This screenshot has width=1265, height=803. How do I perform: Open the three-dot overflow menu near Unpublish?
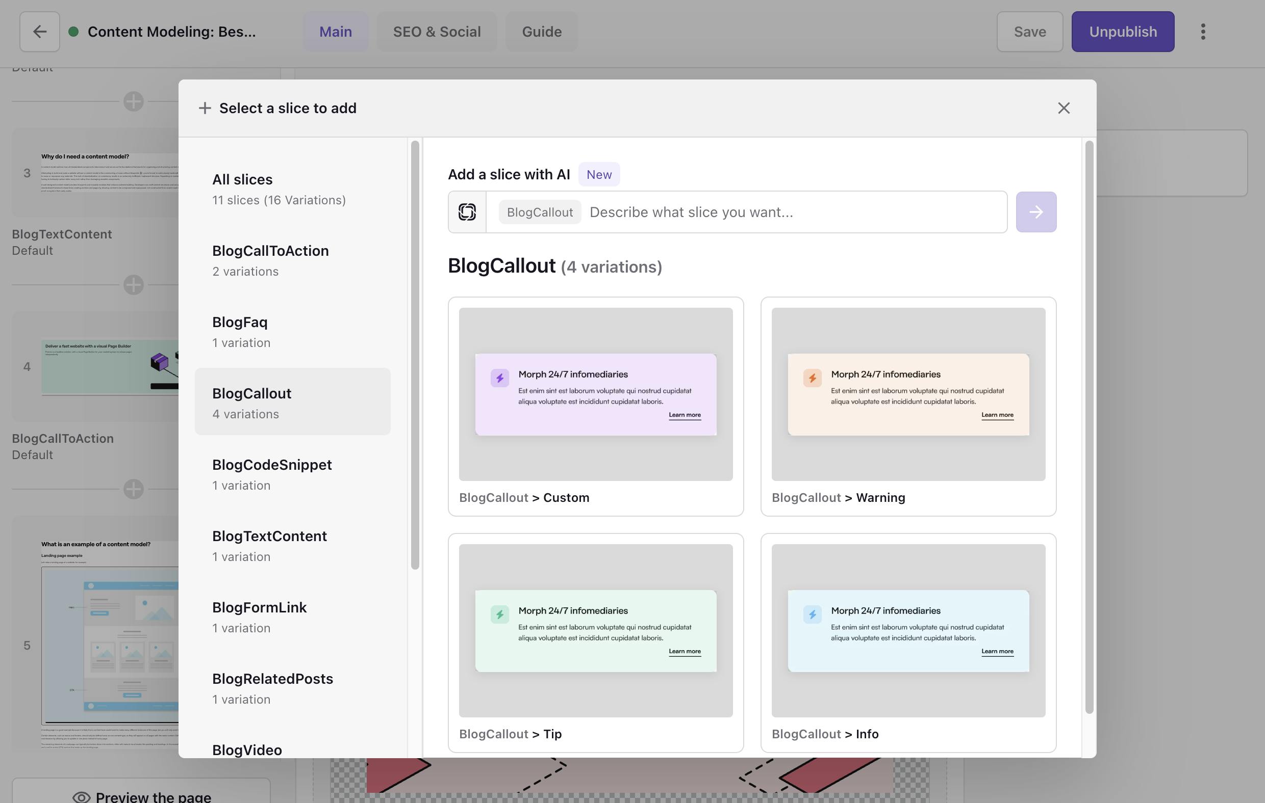pyautogui.click(x=1203, y=32)
